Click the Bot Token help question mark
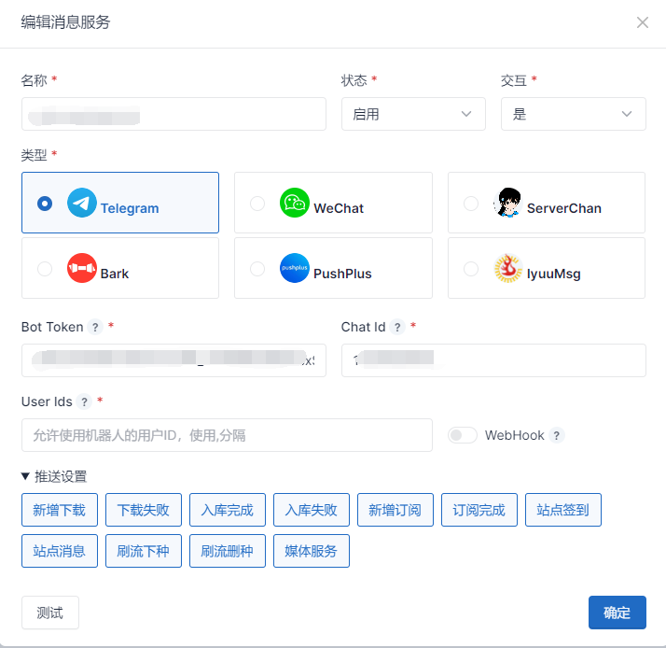This screenshot has width=666, height=648. 95,327
